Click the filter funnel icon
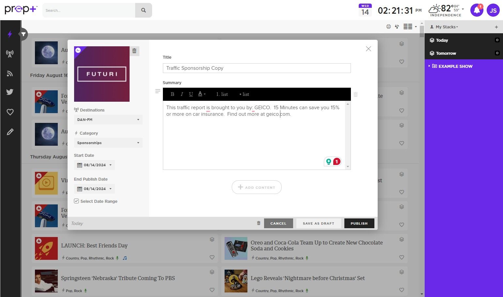This screenshot has width=503, height=297. [x=24, y=34]
